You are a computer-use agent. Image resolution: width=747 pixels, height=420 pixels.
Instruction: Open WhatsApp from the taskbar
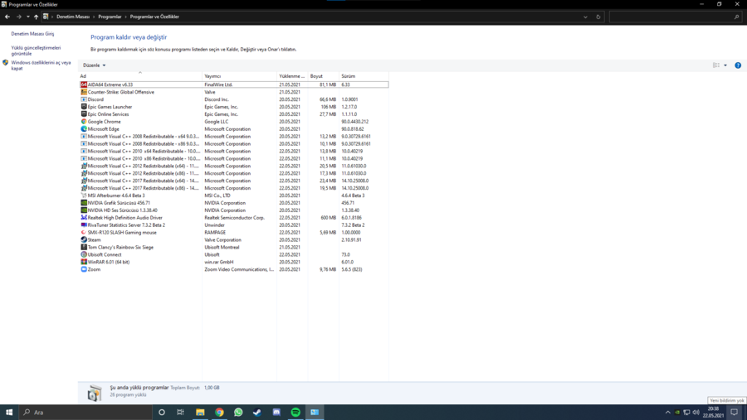[x=238, y=413]
